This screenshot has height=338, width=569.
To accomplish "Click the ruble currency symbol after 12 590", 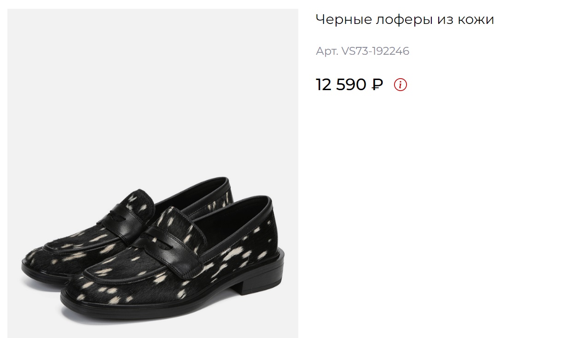I will pyautogui.click(x=377, y=85).
